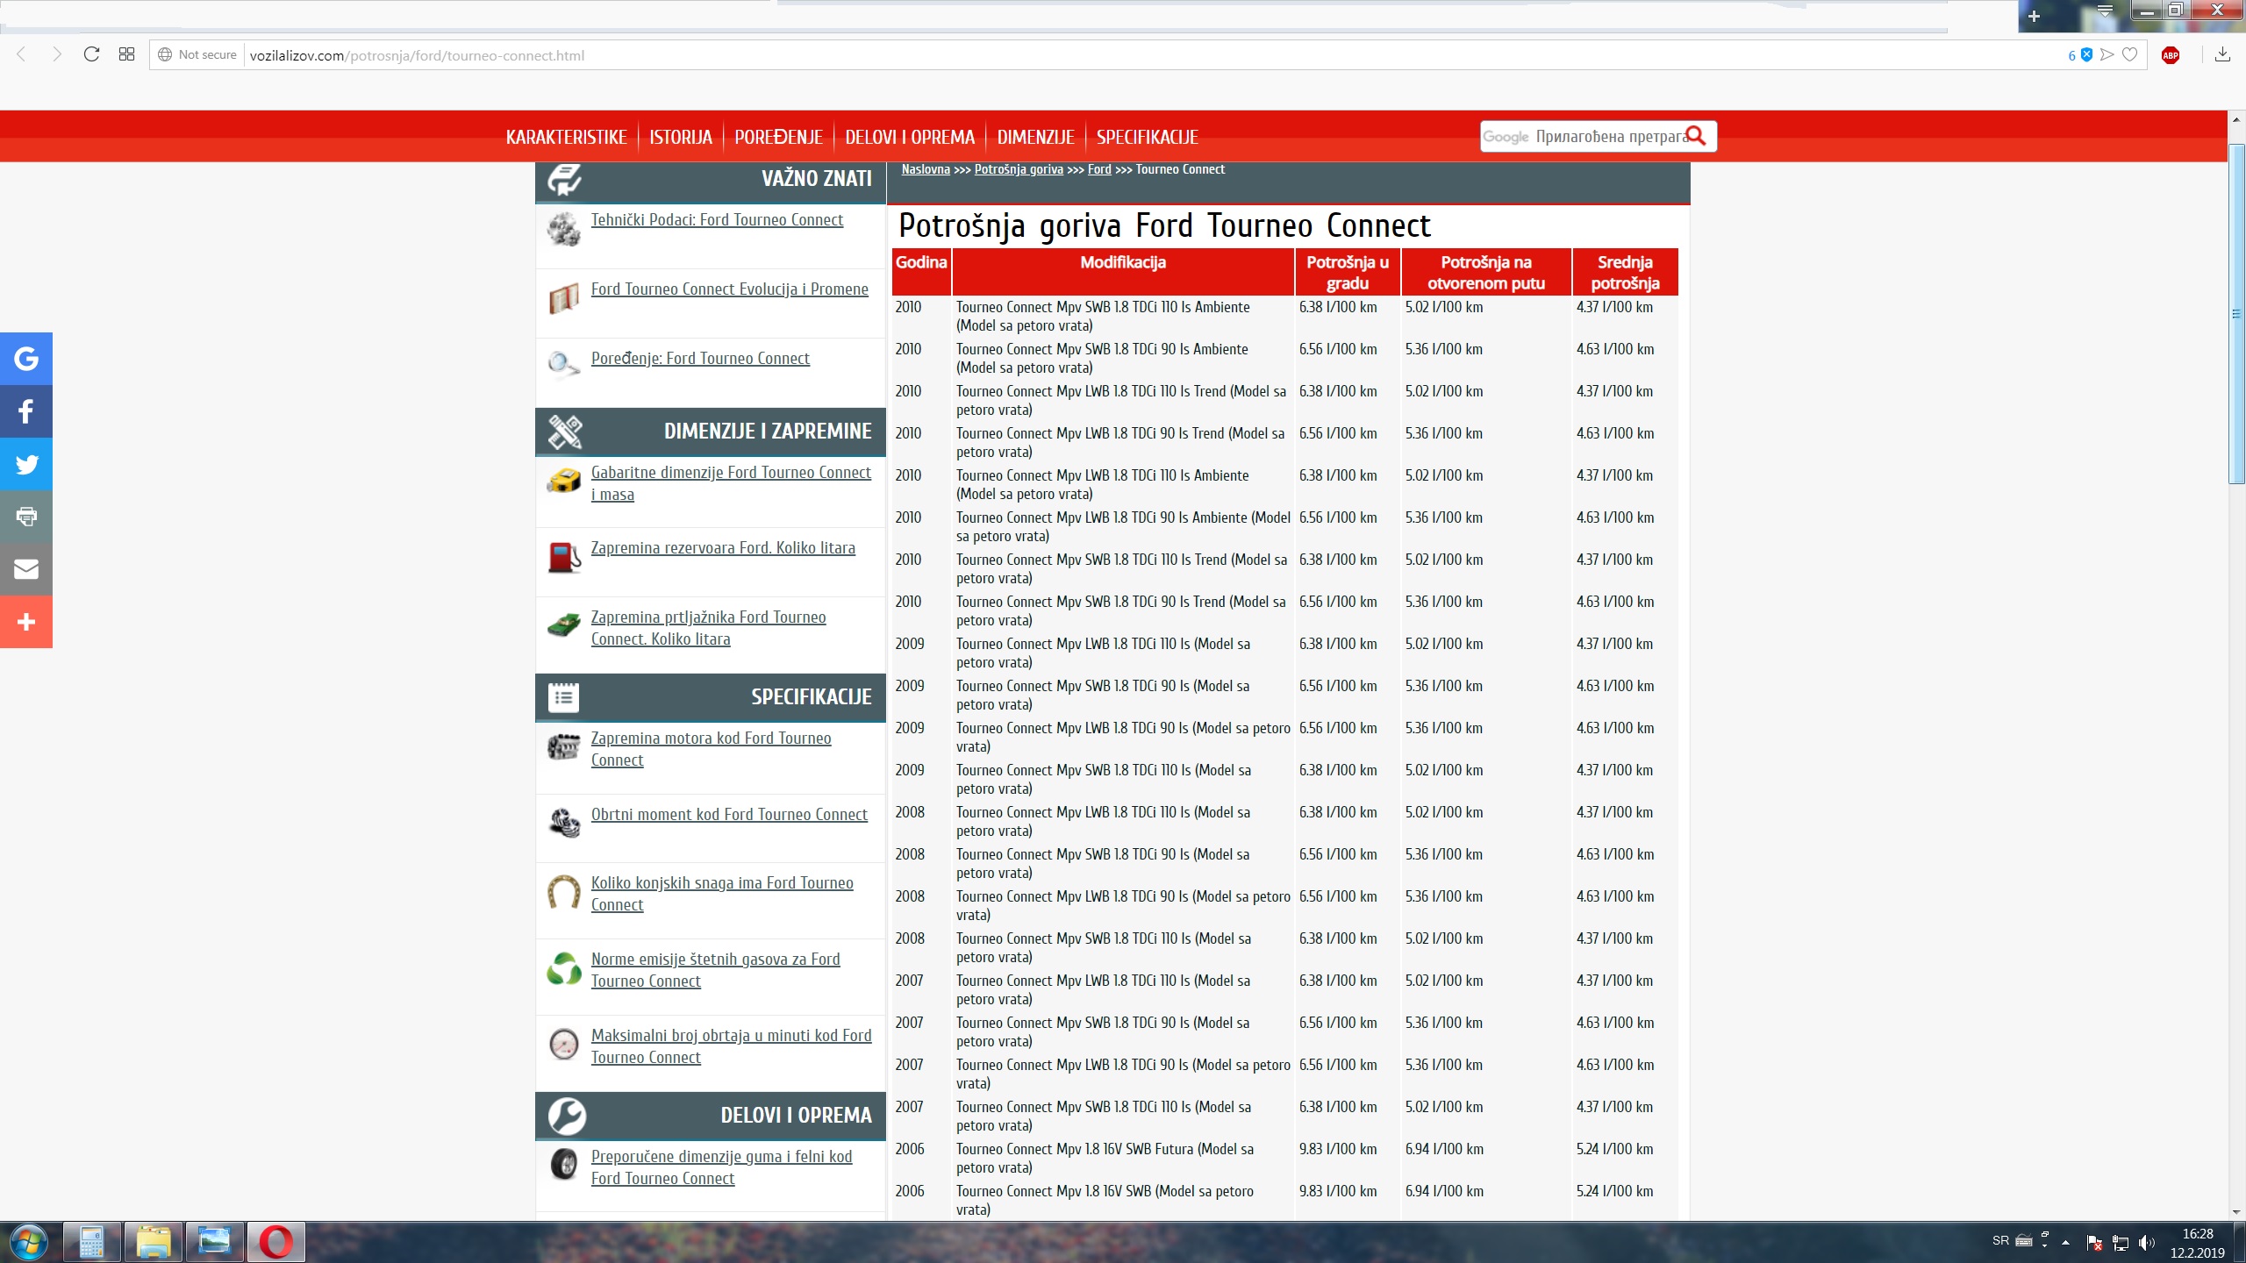Click the send-to-flow arrow icon
Screen dimensions: 2246x1263
[x=2107, y=54]
